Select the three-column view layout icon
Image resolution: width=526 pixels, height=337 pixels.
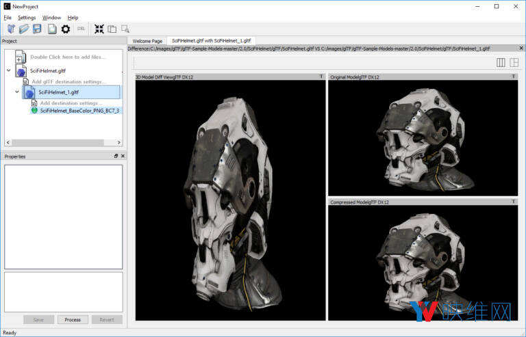tap(501, 63)
